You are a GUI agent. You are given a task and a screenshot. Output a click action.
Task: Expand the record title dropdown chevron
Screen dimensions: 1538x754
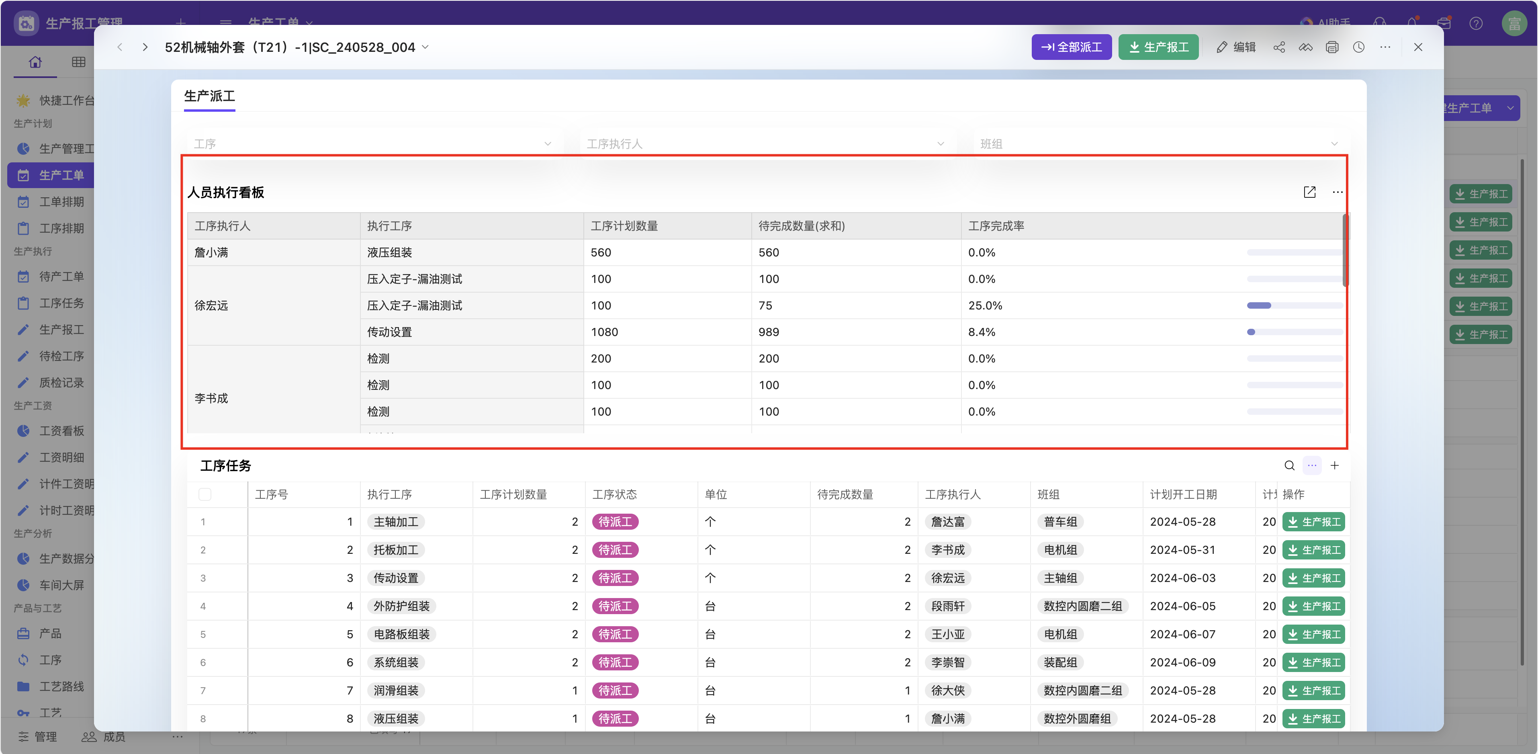click(x=425, y=47)
